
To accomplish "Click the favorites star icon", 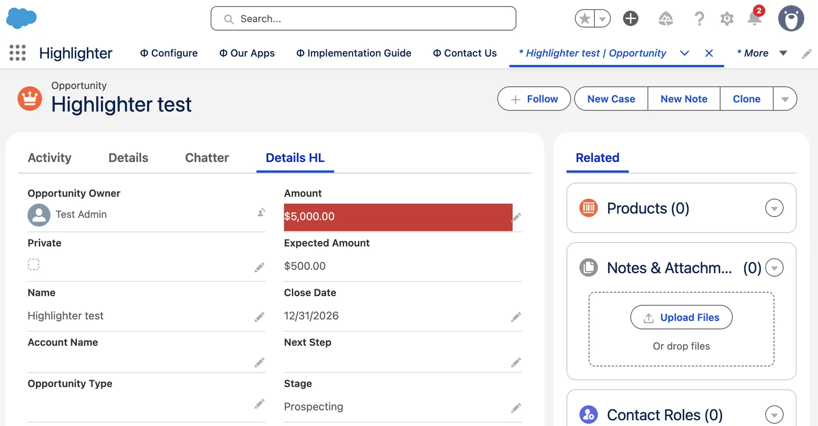I will (x=585, y=19).
